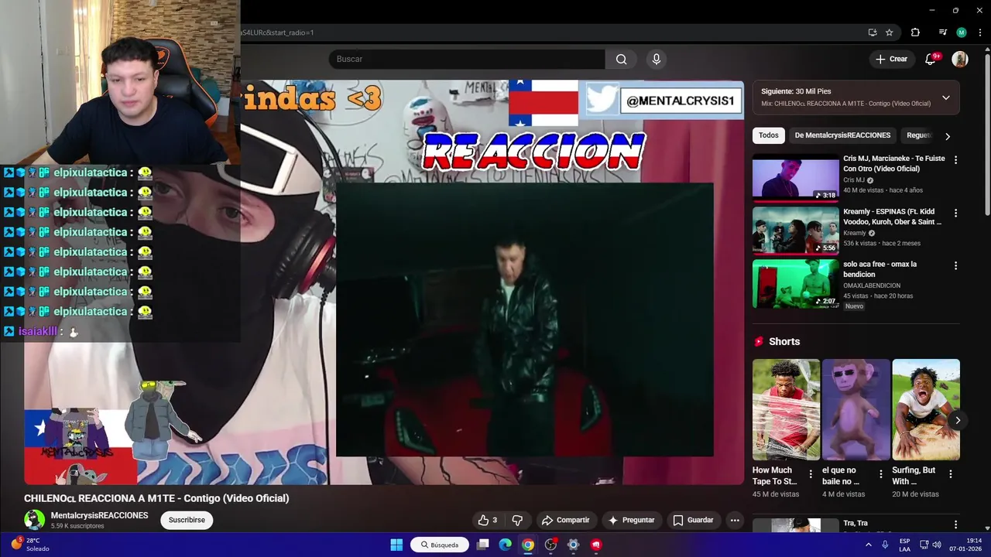Open options for How Much Tape short
Image resolution: width=991 pixels, height=557 pixels.
click(x=811, y=474)
